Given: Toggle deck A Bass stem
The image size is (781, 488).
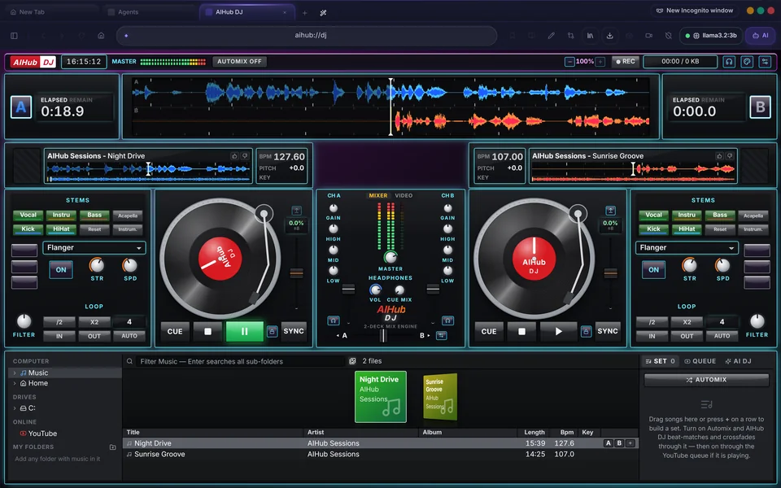Looking at the screenshot, I should (94, 216).
